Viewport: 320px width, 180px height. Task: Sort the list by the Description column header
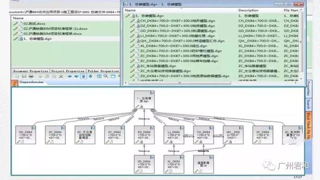tap(248, 10)
